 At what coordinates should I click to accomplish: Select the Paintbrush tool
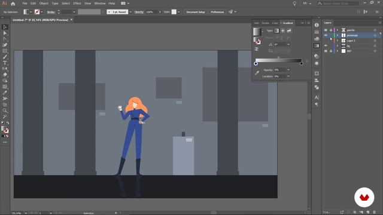pyautogui.click(x=5, y=57)
